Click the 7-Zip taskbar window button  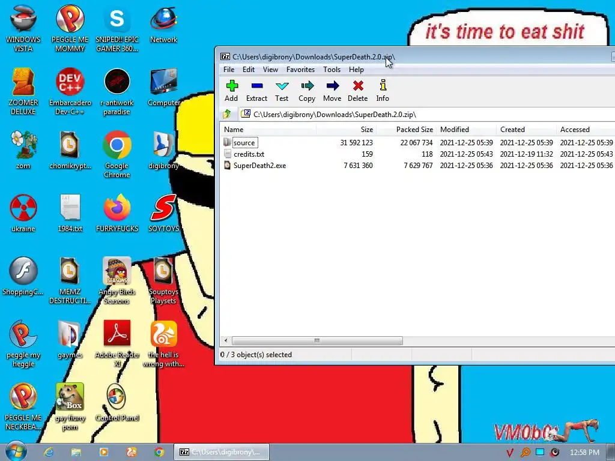pos(222,452)
